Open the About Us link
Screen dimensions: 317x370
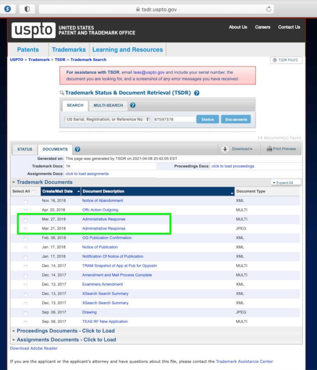(238, 27)
